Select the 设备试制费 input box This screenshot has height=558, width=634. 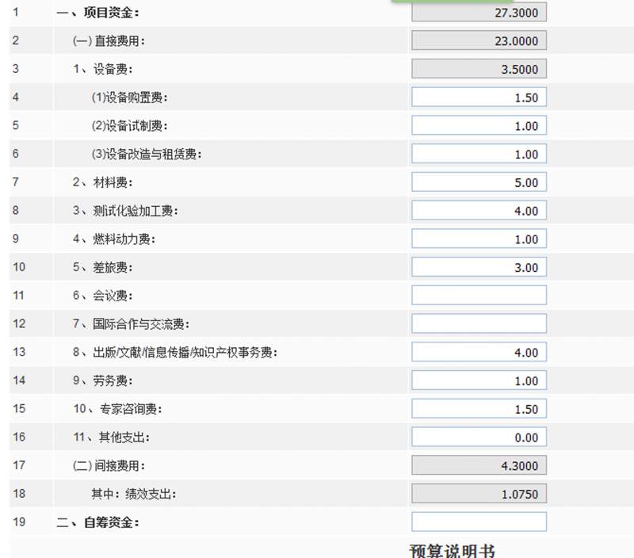(479, 125)
